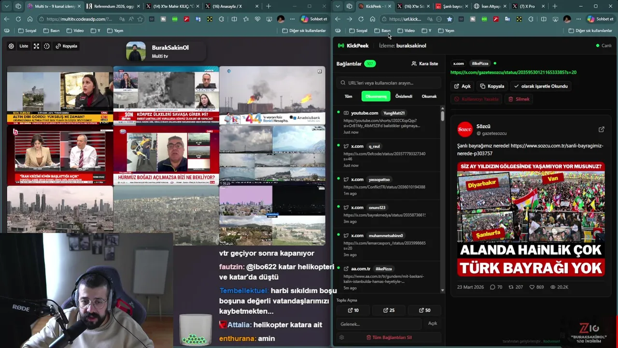Viewport: 618px width, 348px height.
Task: Select Okumak filter
Action: pos(429,96)
